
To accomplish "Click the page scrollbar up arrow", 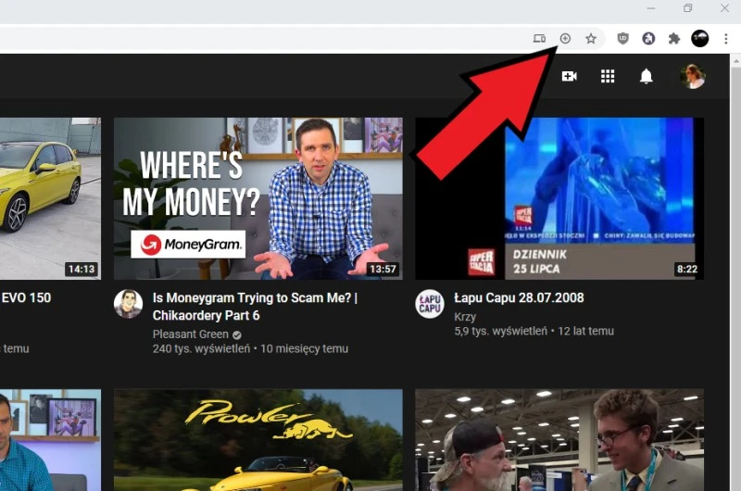I will coord(735,60).
